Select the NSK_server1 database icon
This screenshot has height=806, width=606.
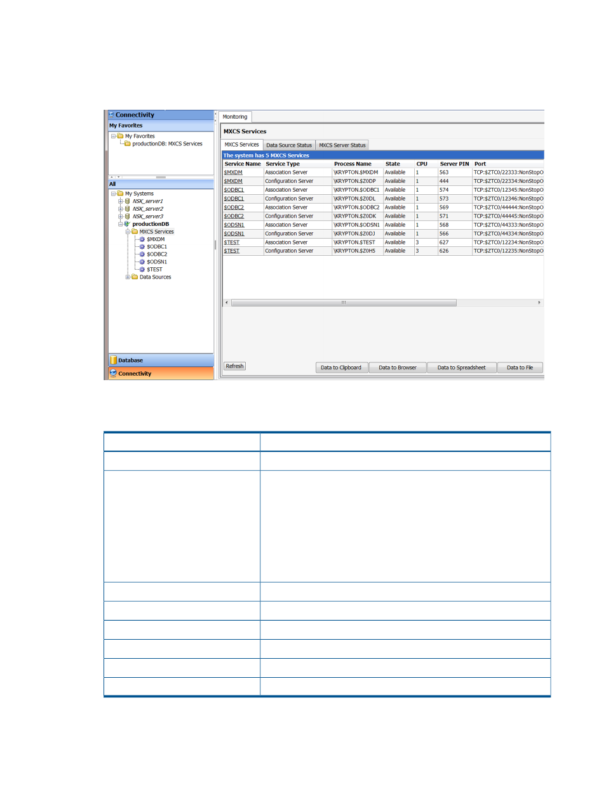127,201
